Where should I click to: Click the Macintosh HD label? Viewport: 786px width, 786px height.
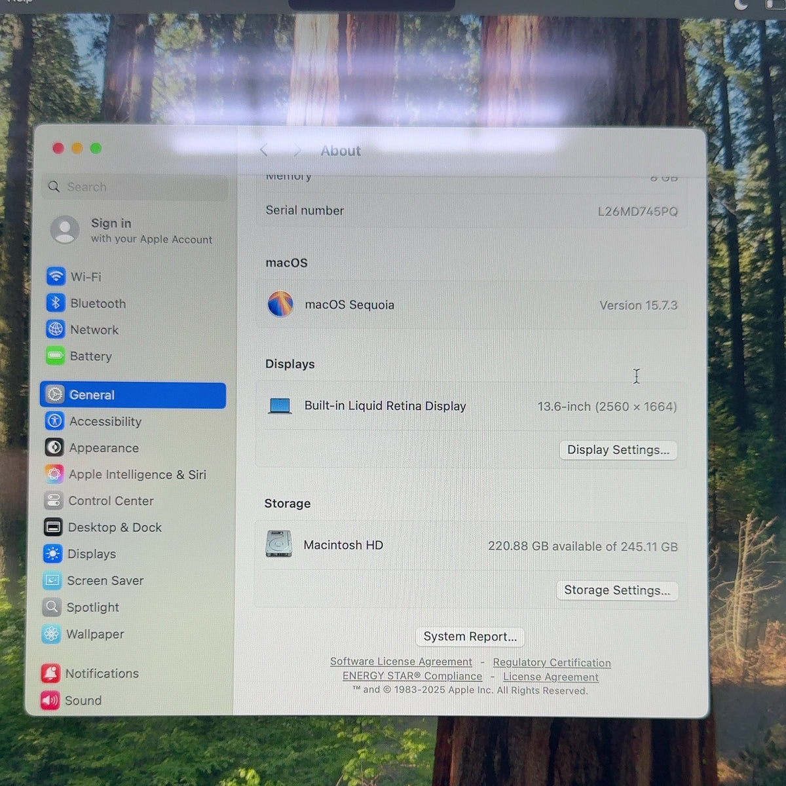tap(343, 545)
